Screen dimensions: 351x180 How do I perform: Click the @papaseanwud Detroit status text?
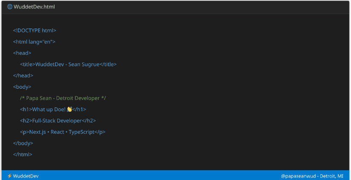[312, 176]
